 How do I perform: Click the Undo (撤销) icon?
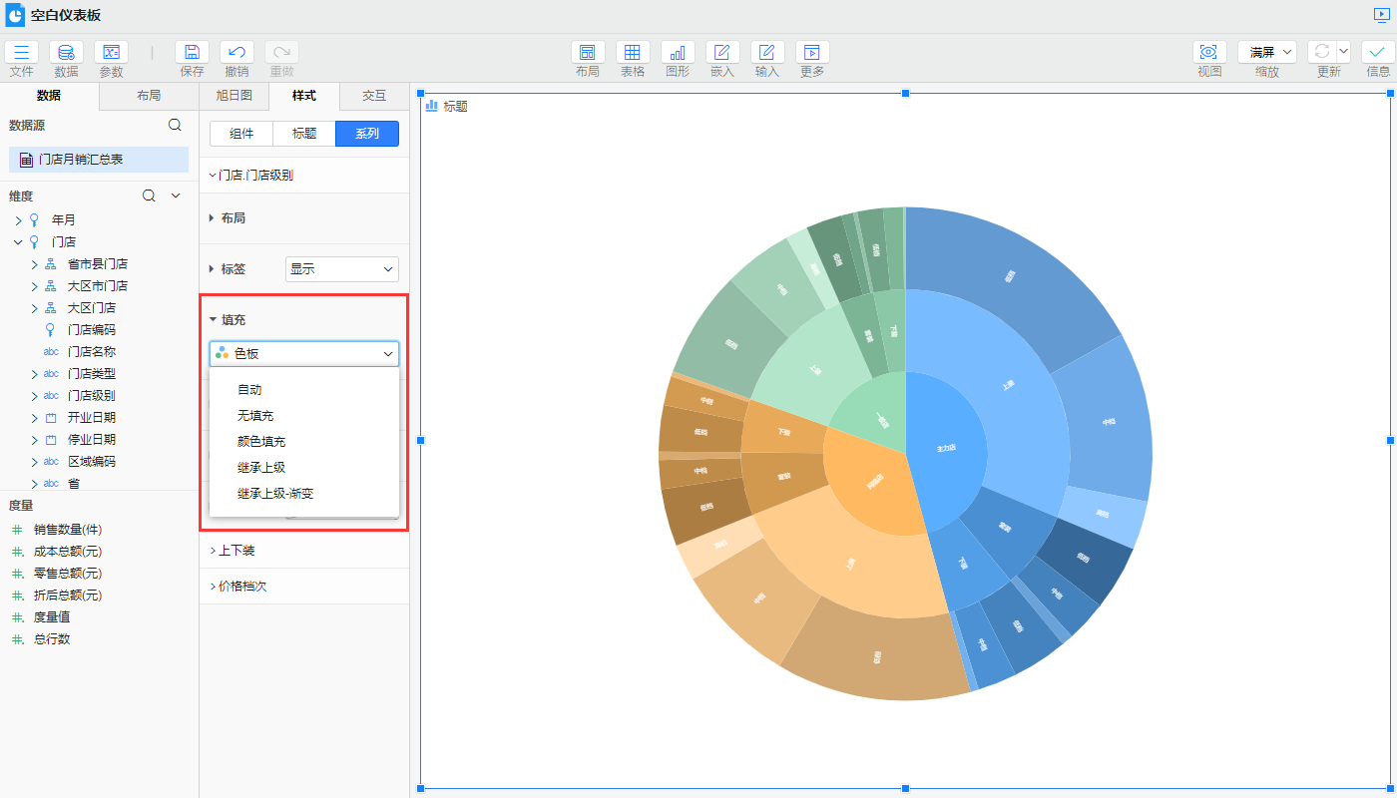[x=236, y=53]
